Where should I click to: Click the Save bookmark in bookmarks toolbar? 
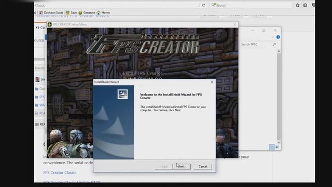72,12
